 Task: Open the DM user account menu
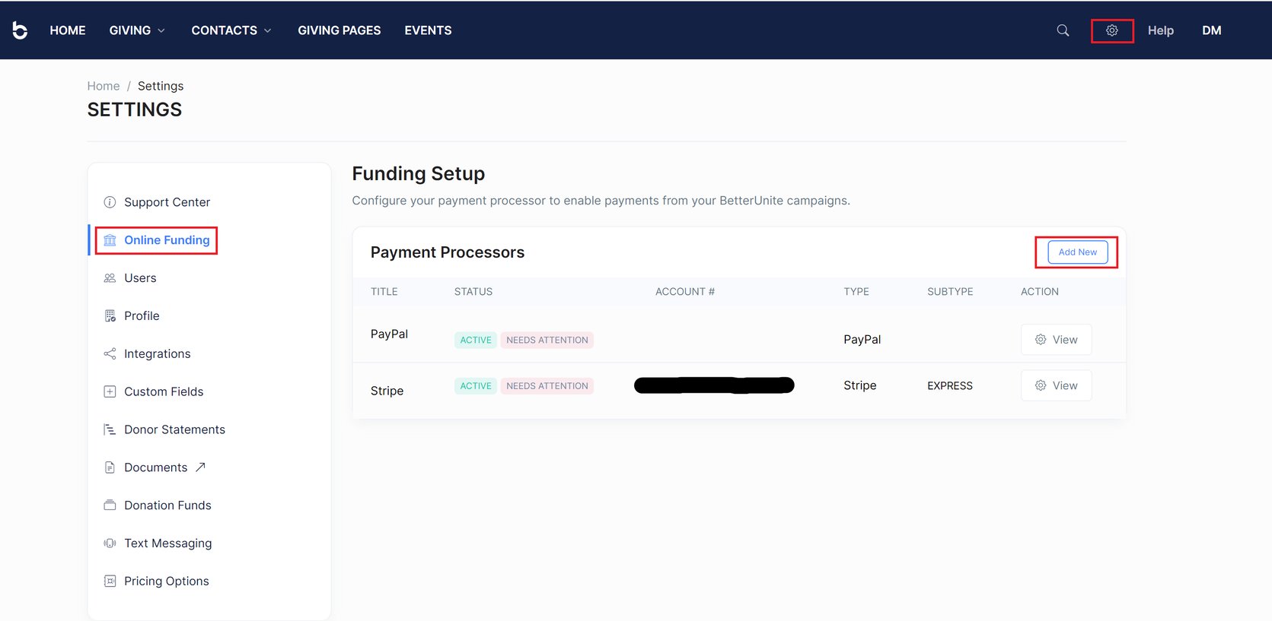point(1212,30)
